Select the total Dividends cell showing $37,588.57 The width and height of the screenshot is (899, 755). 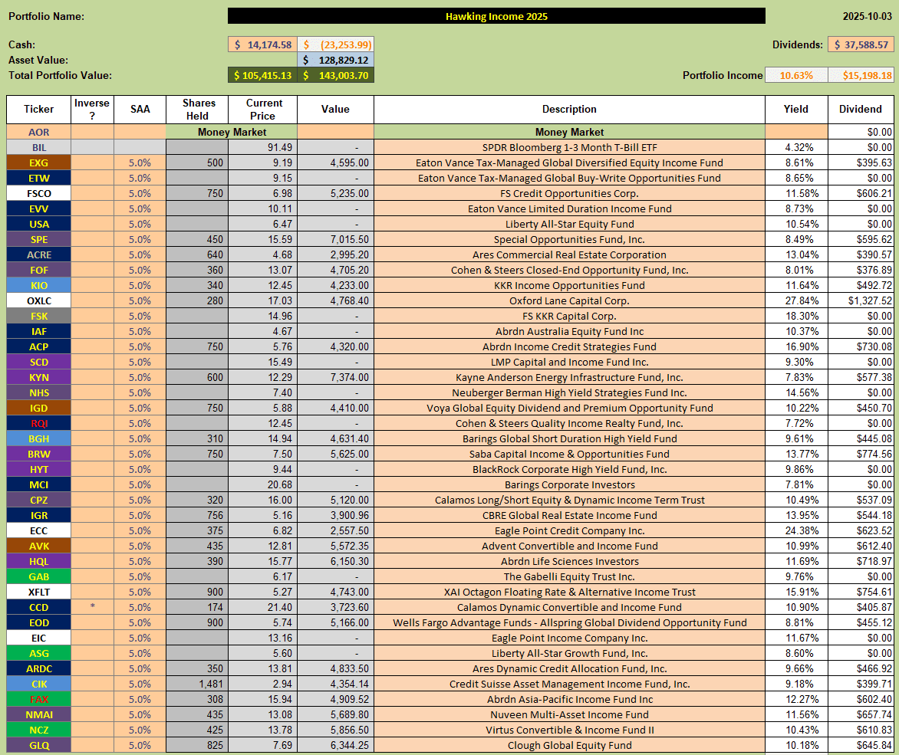click(x=860, y=45)
